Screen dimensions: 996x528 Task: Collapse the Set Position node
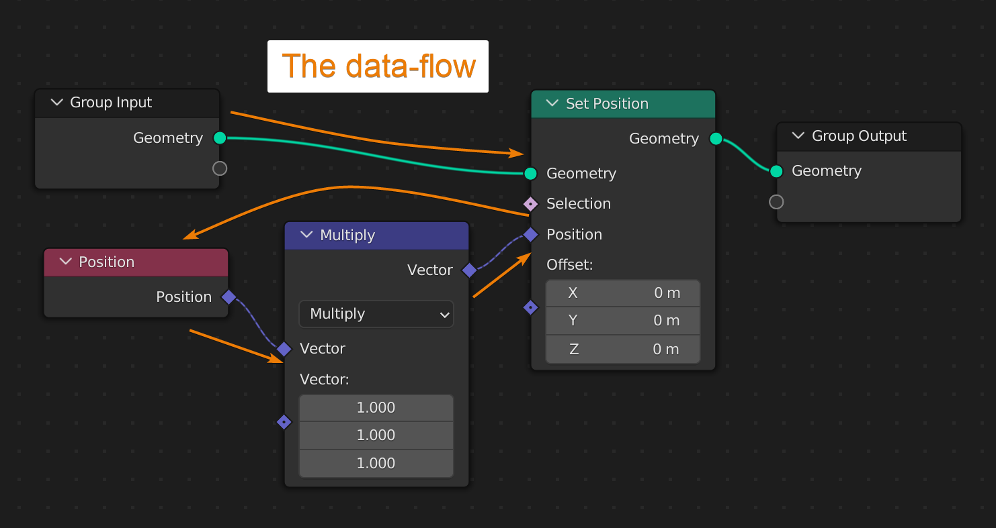[x=552, y=103]
